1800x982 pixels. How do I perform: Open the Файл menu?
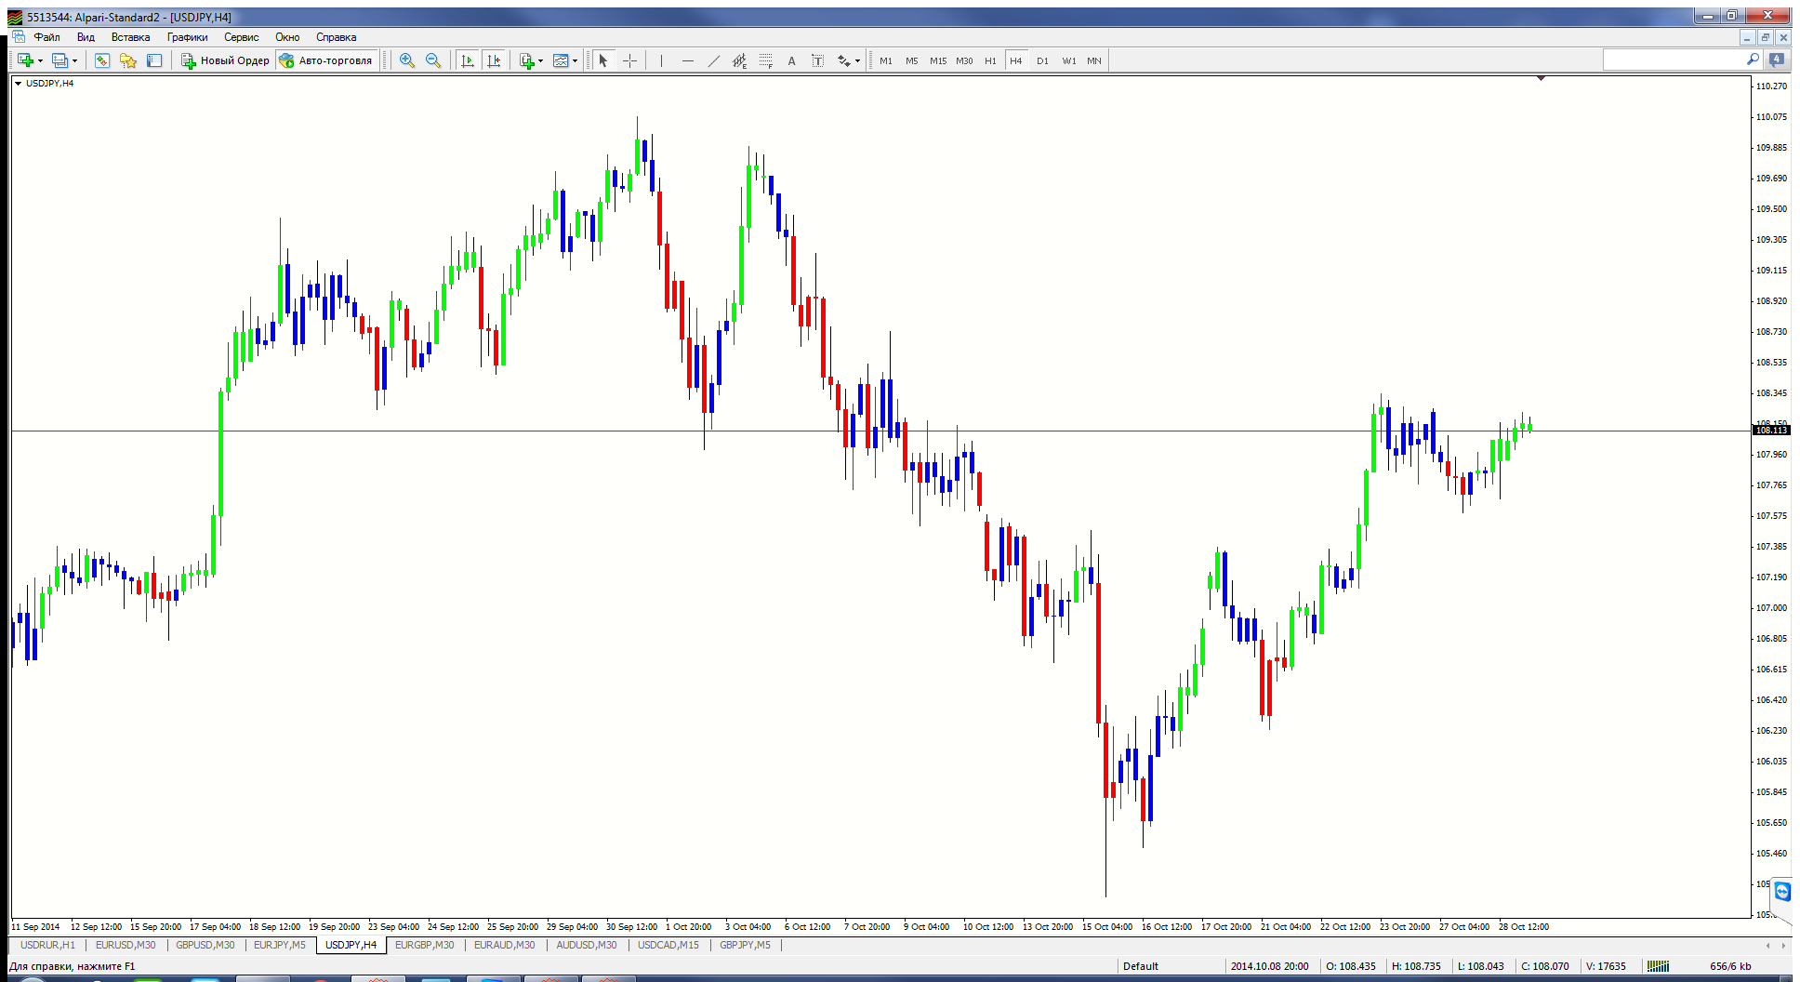pyautogui.click(x=46, y=37)
